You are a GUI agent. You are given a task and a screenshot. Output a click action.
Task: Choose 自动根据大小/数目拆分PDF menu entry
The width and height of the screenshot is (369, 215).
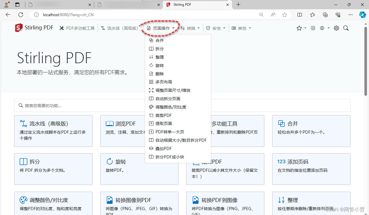(x=178, y=140)
